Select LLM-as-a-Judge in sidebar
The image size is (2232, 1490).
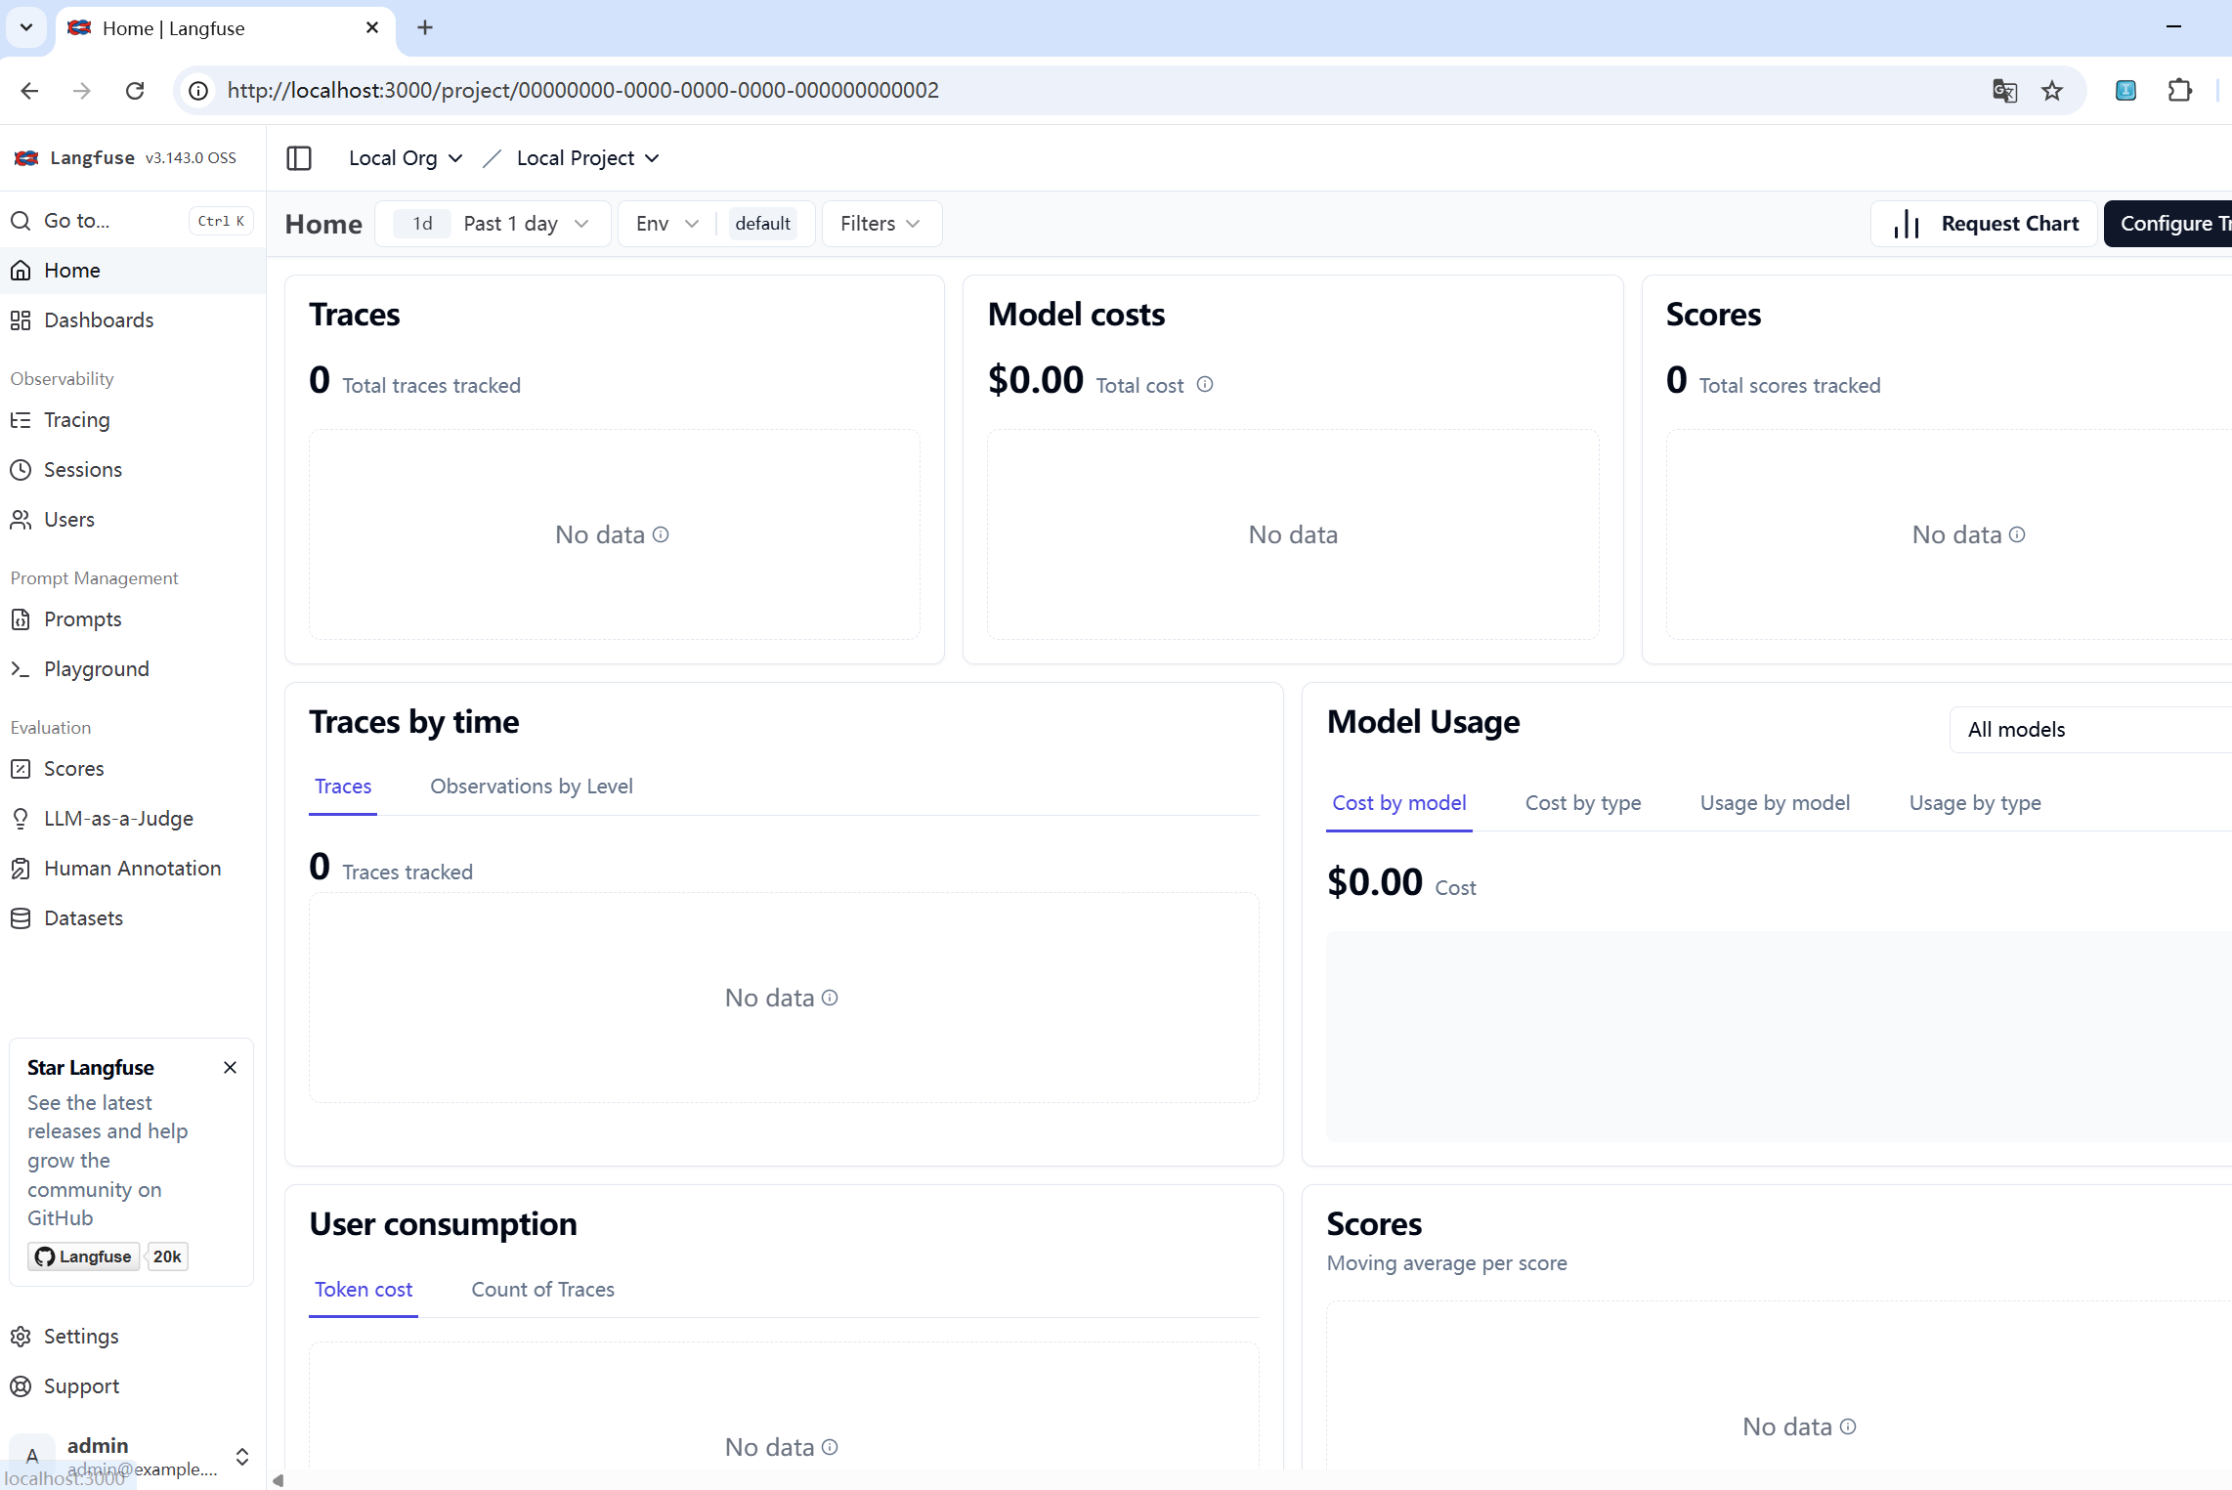[118, 818]
